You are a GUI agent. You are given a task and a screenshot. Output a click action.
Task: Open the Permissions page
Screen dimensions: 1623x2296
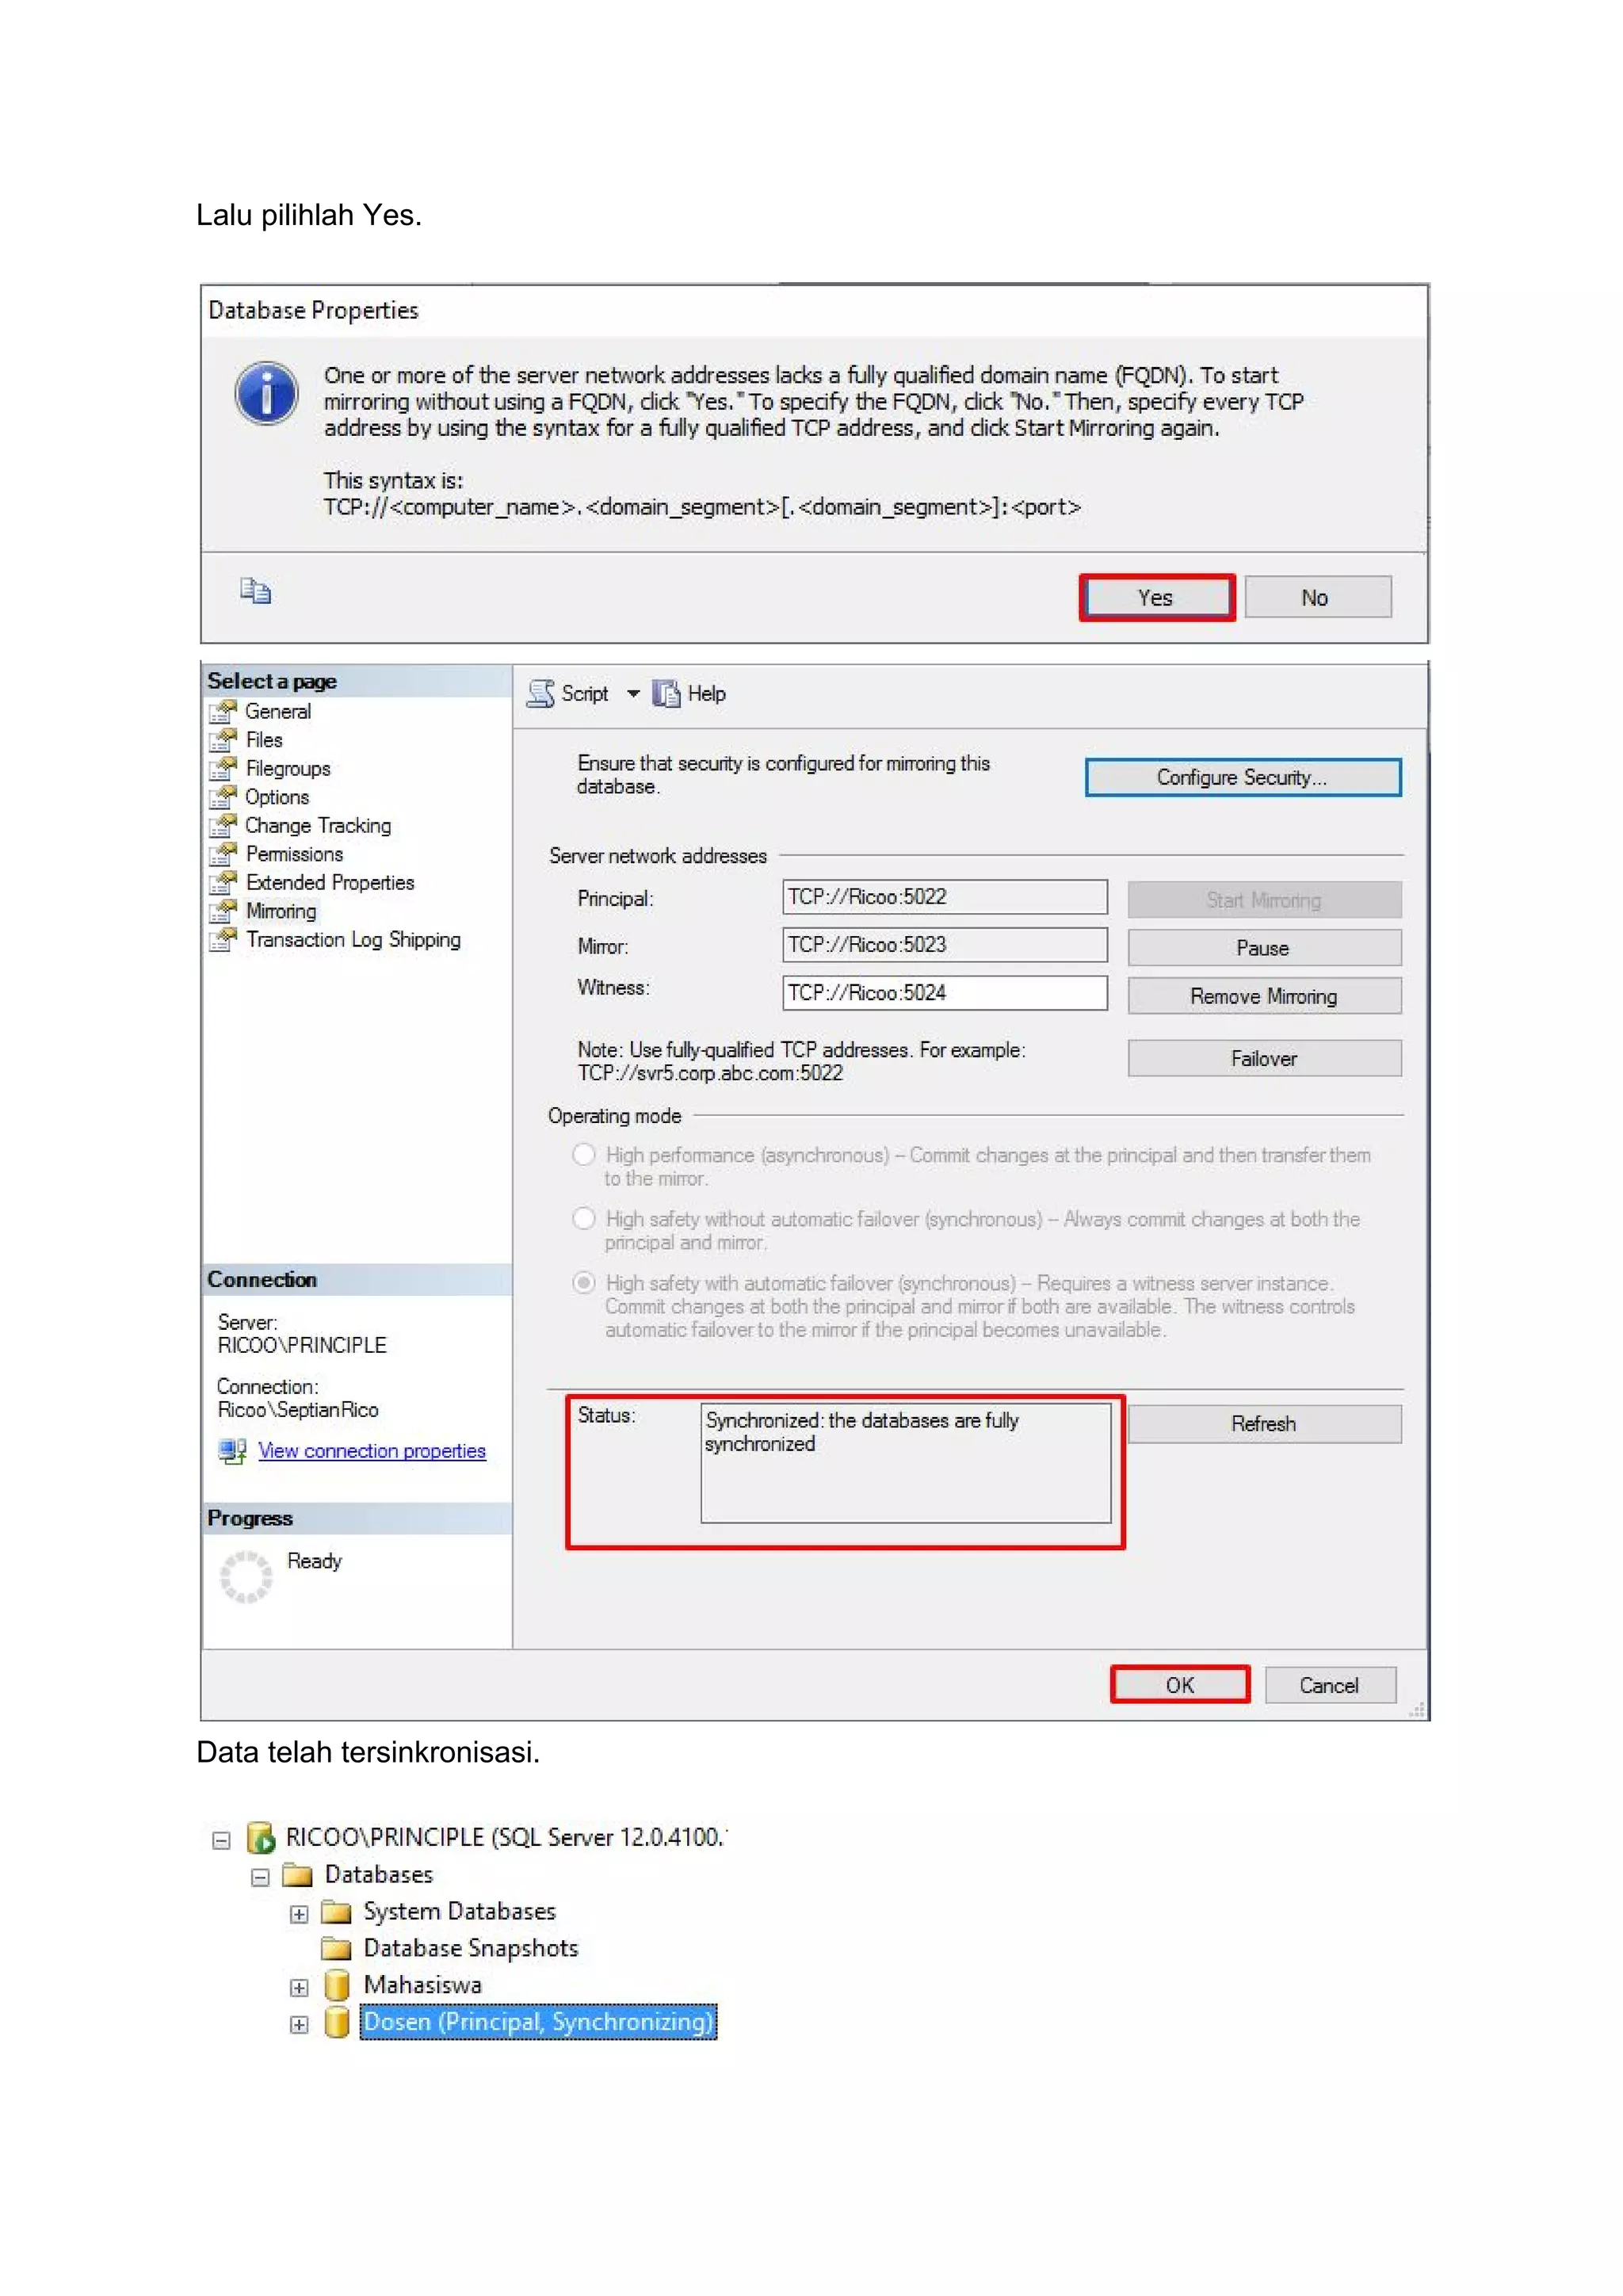[x=294, y=854]
